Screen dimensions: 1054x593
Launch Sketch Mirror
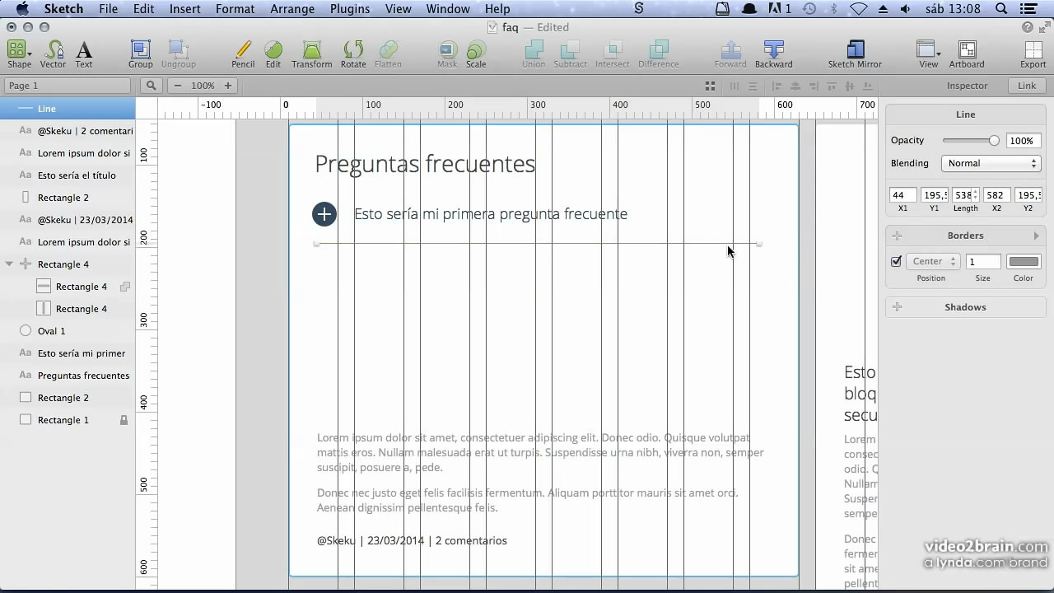(x=855, y=54)
